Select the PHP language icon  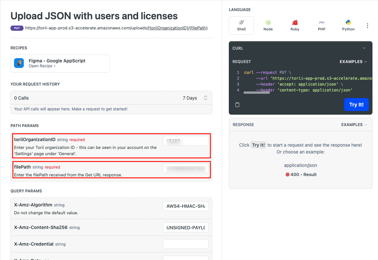(322, 23)
